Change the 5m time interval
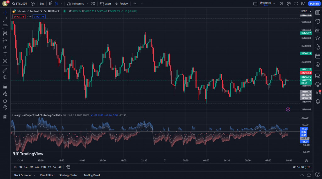The width and height of the screenshot is (322, 179). (42, 4)
